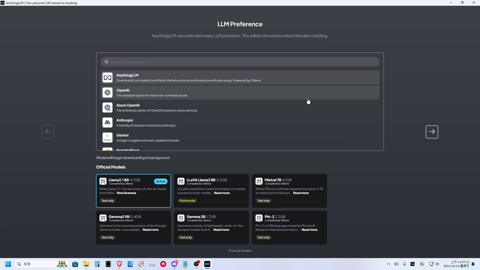Click Read more on LLaVA Llama3 8B card
The height and width of the screenshot is (270, 480).
[x=222, y=193]
